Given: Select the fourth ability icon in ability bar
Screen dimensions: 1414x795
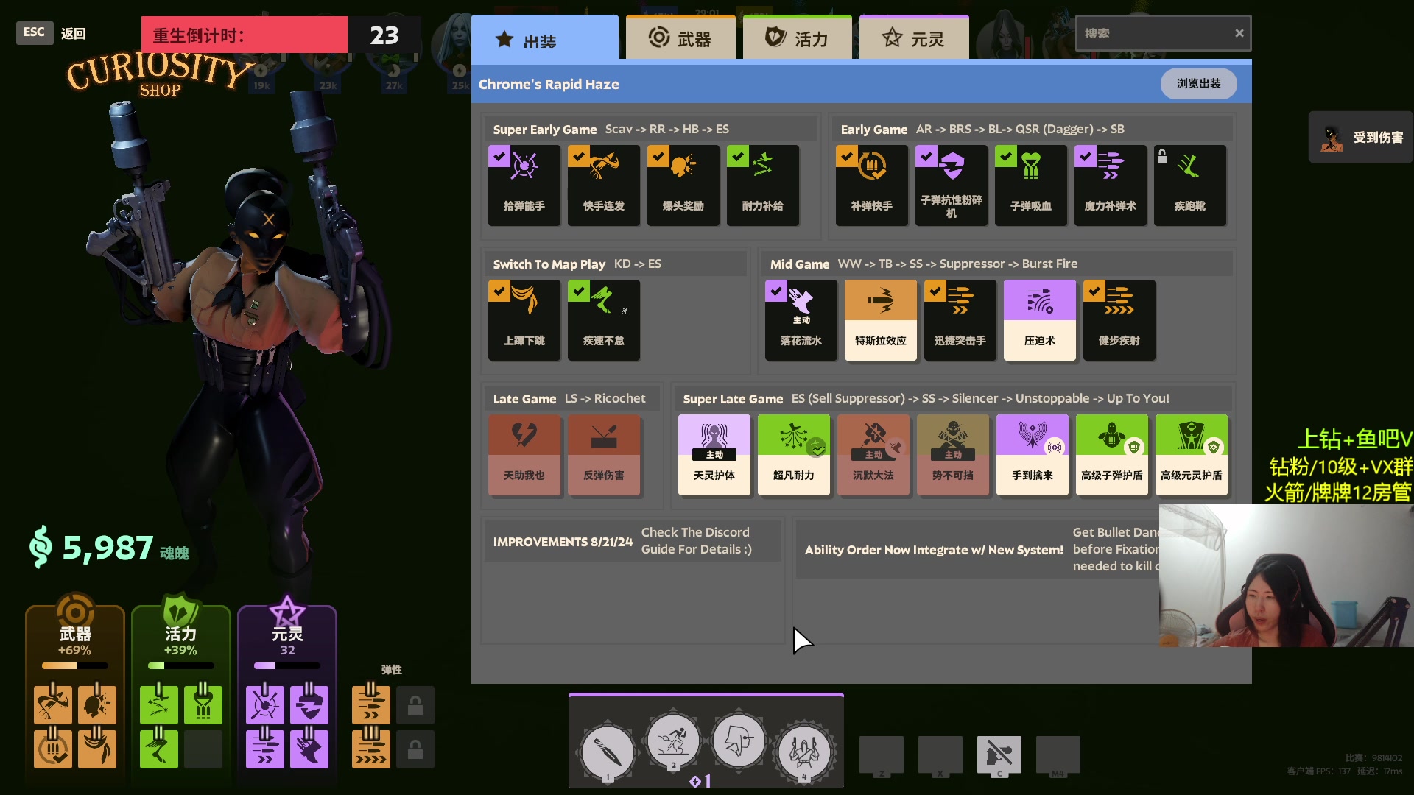Looking at the screenshot, I should [804, 752].
